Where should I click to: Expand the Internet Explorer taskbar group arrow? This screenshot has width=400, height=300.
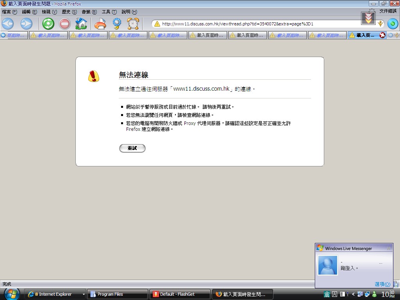pyautogui.click(x=83, y=294)
